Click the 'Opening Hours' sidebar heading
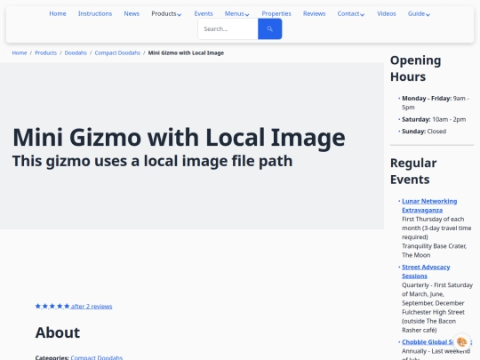 tap(415, 68)
